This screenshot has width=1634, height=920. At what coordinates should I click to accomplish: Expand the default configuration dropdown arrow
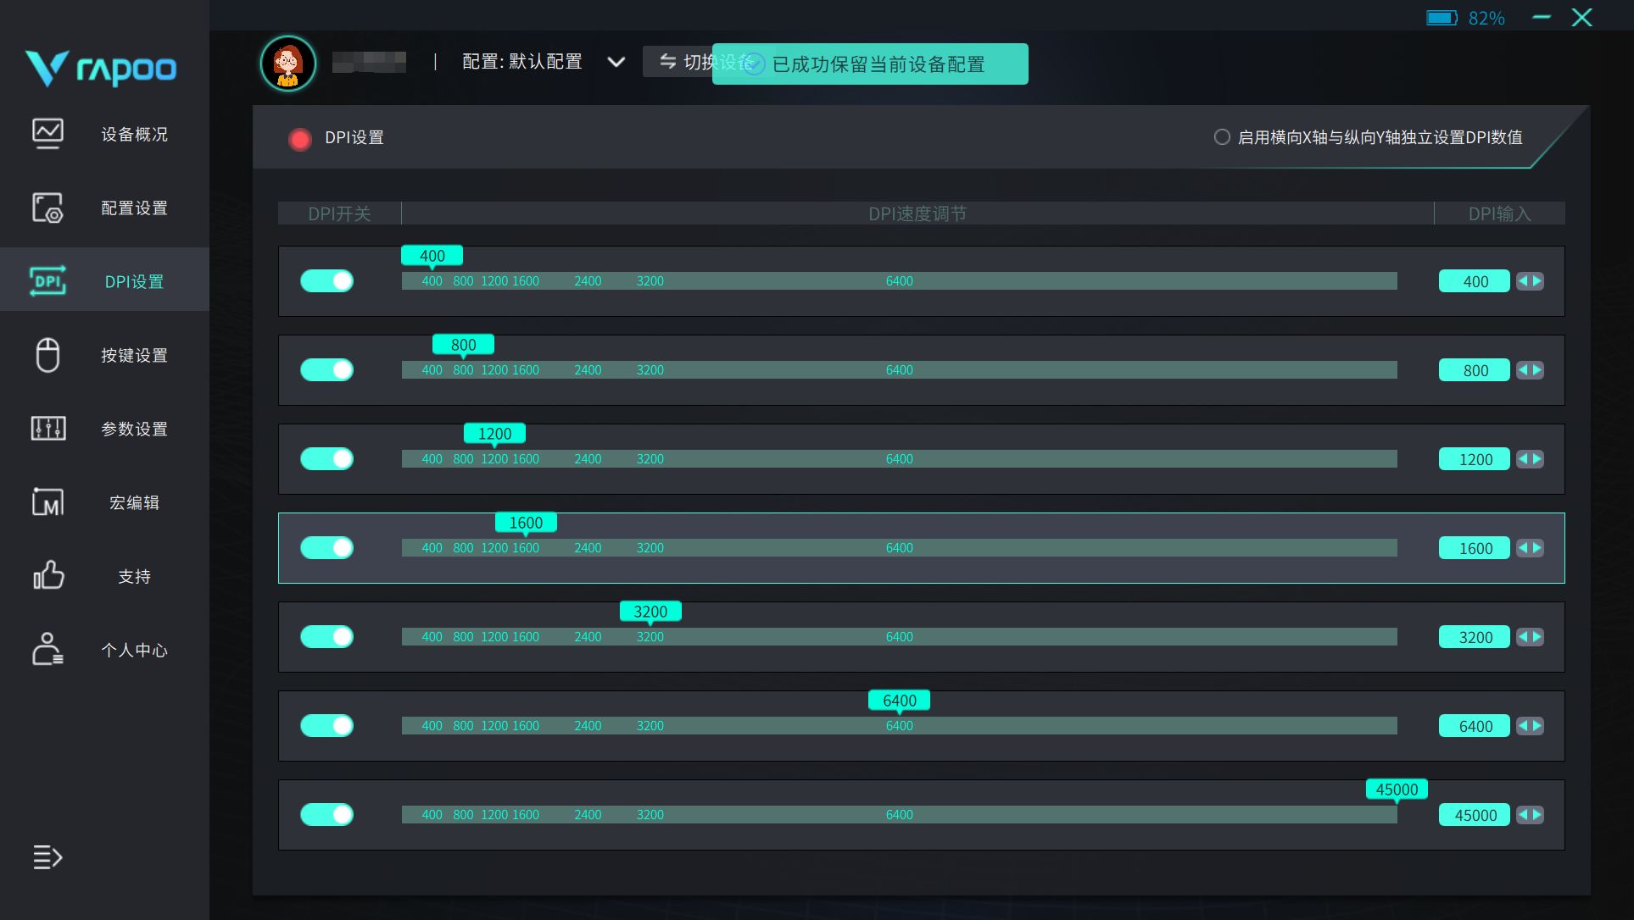coord(616,62)
